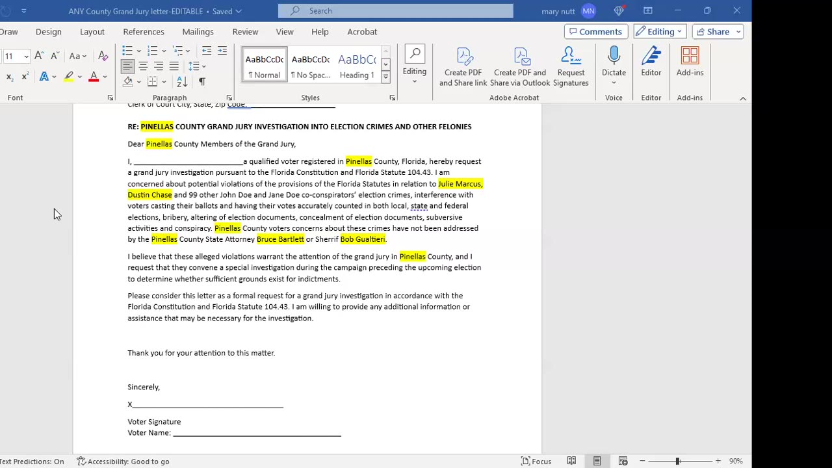Open the Font dialog launcher
The width and height of the screenshot is (832, 468).
click(110, 98)
